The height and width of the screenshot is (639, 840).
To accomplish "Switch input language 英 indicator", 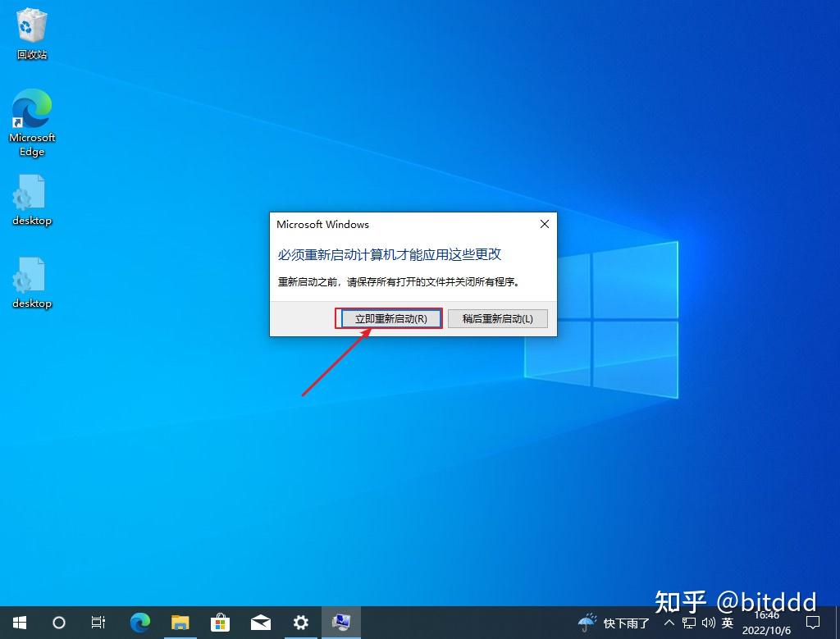I will [727, 623].
